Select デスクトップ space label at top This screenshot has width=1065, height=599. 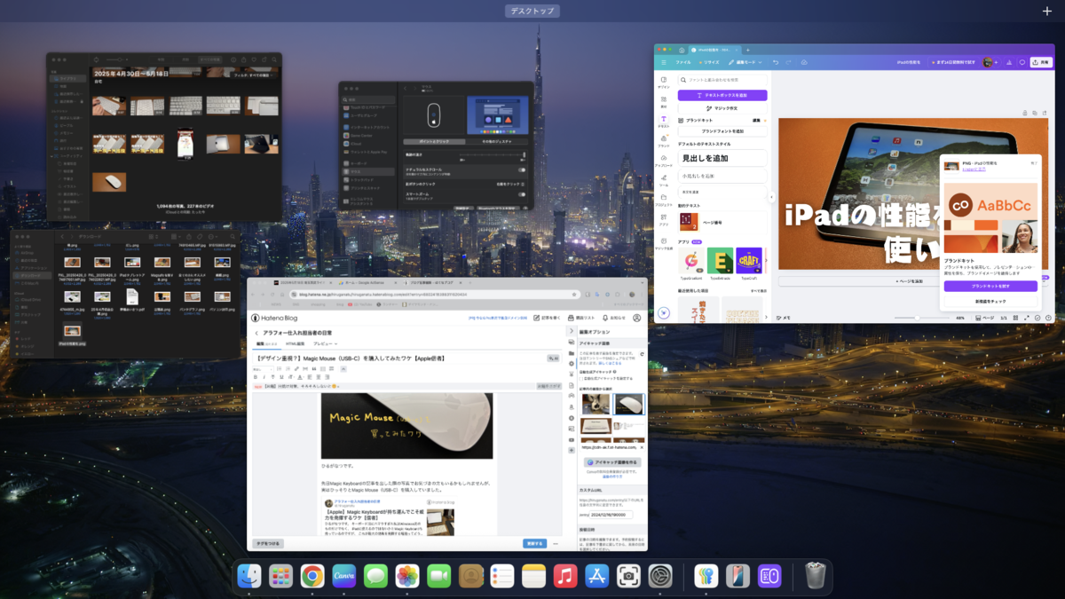pos(532,12)
